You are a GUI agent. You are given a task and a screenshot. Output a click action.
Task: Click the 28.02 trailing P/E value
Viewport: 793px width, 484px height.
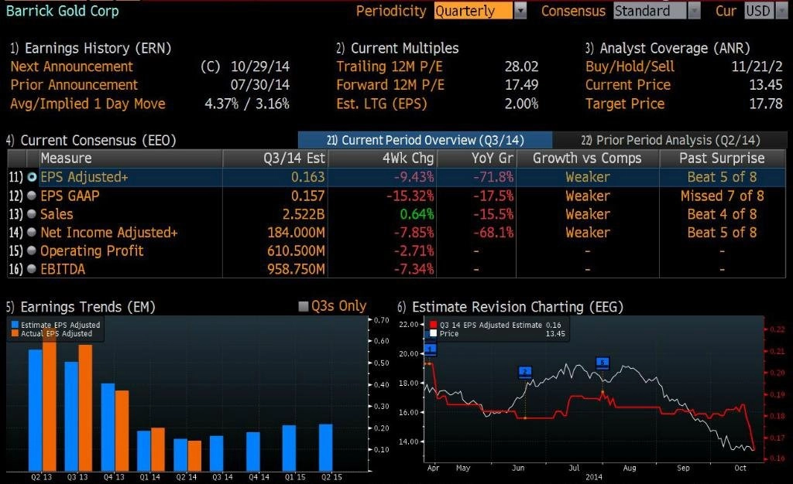tap(521, 66)
